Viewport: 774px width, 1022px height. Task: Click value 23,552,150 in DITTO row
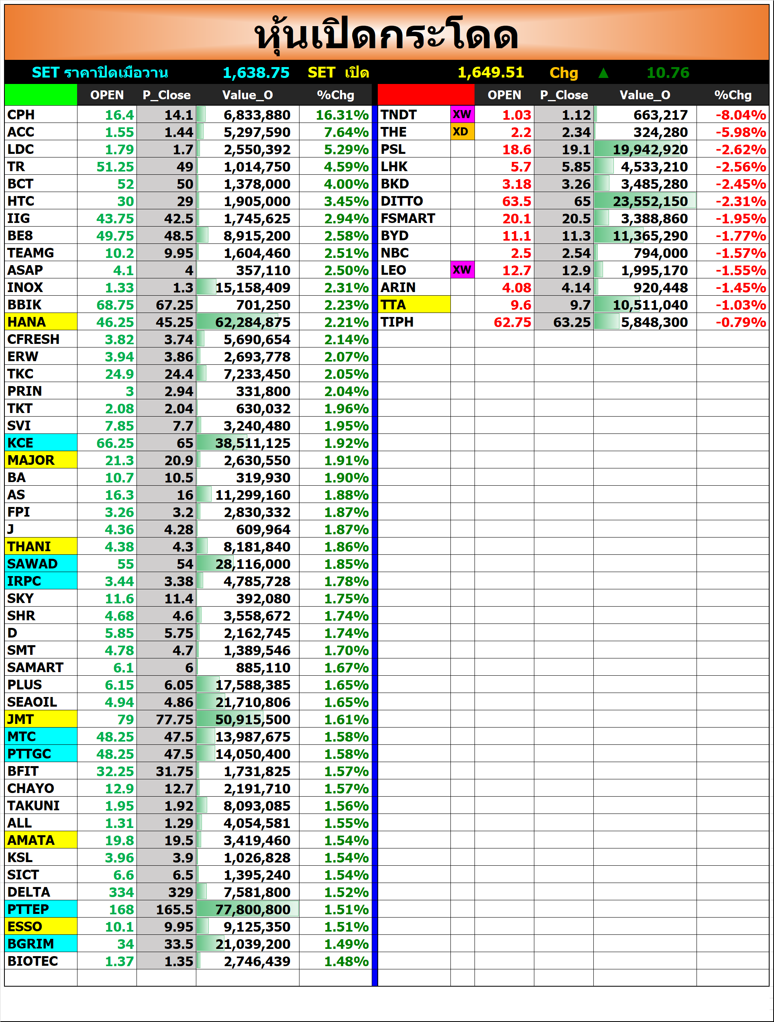point(650,201)
